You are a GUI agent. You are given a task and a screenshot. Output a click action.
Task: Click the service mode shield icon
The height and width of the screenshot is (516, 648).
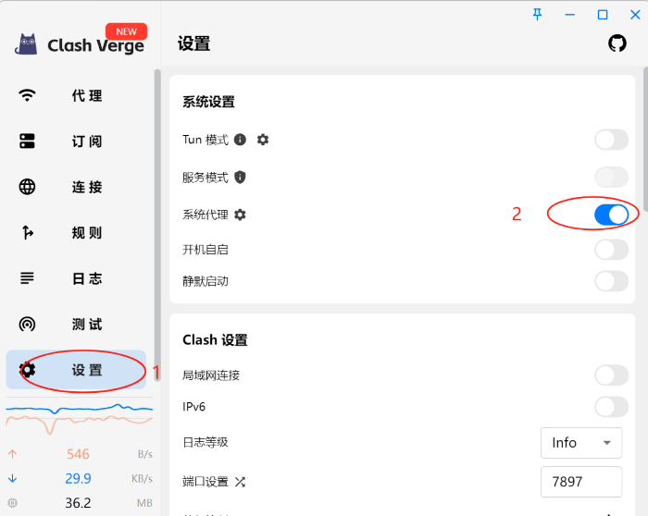pos(240,177)
